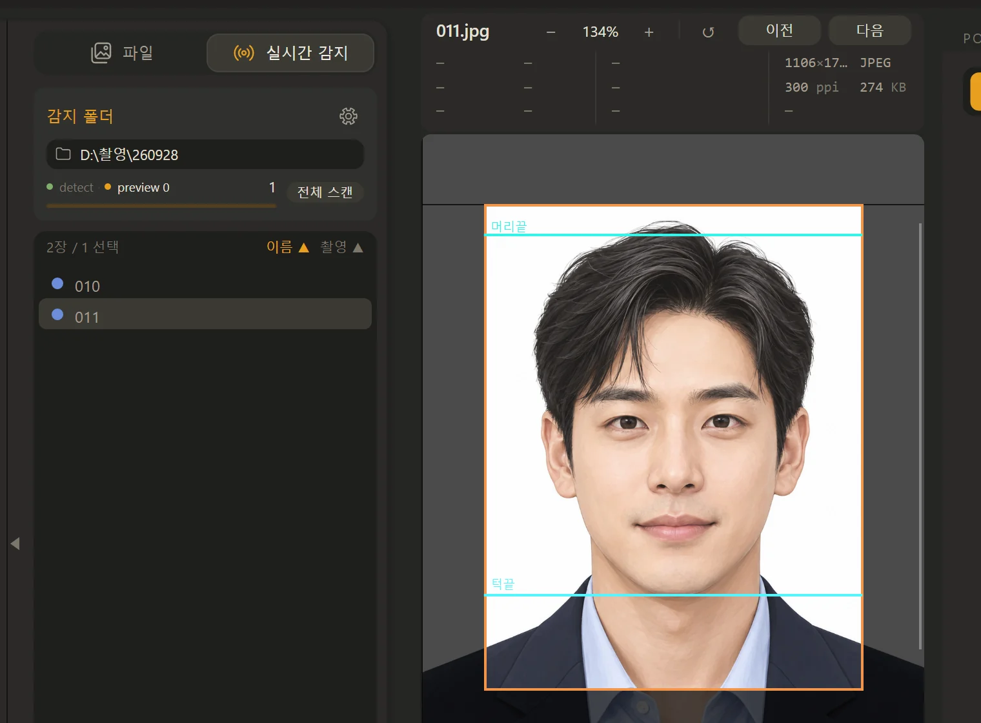Screen dimensions: 981x723
Task: Click the 274 KB file size value
Action: point(883,87)
